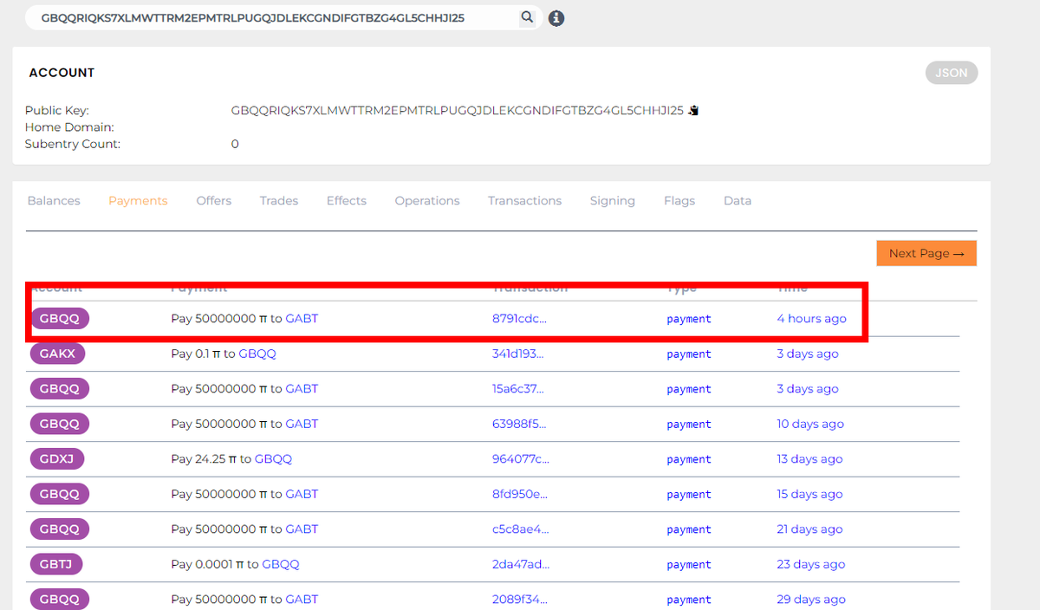
Task: Click the '10 days ago' time link
Action: click(x=810, y=424)
